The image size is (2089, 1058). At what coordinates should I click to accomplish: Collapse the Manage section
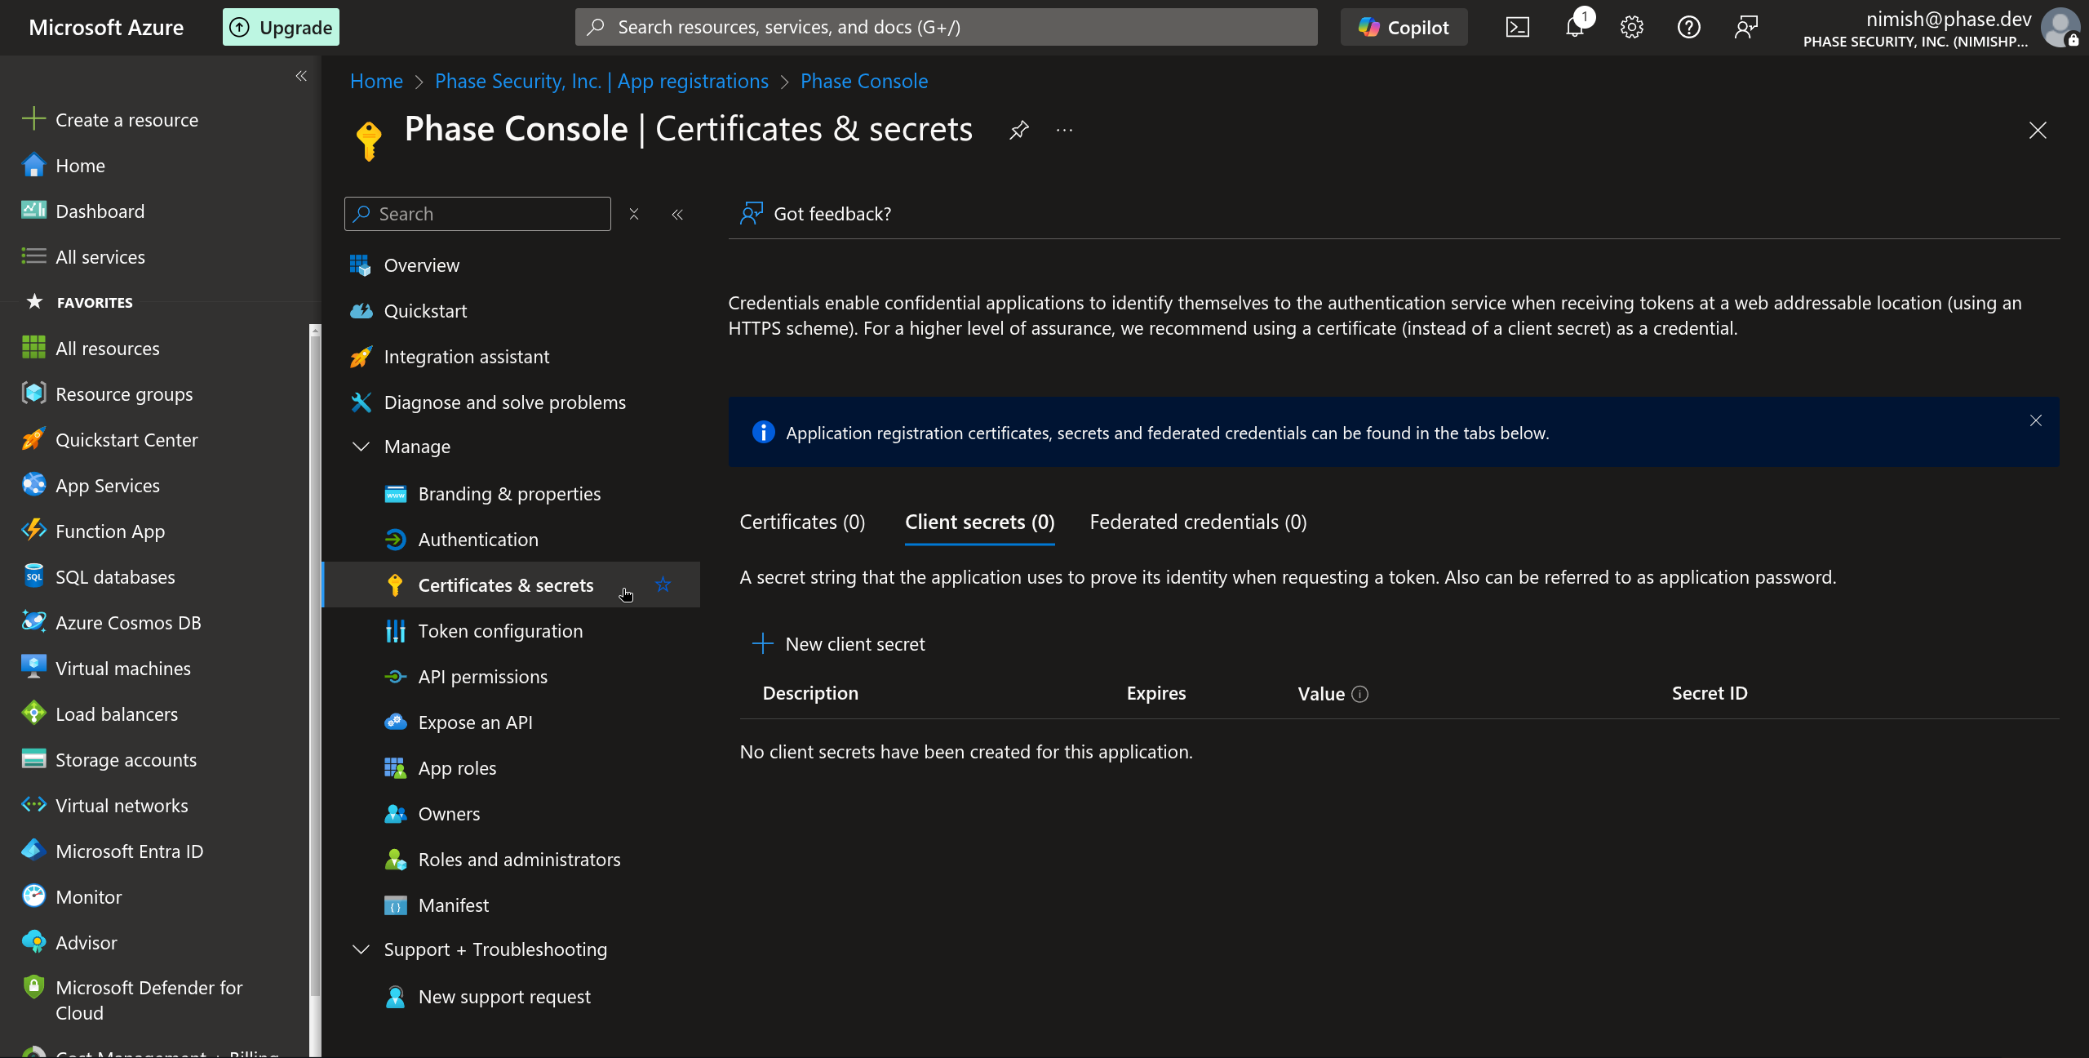pyautogui.click(x=361, y=446)
